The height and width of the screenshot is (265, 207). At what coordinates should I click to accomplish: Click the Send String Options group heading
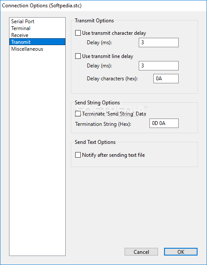(x=97, y=103)
